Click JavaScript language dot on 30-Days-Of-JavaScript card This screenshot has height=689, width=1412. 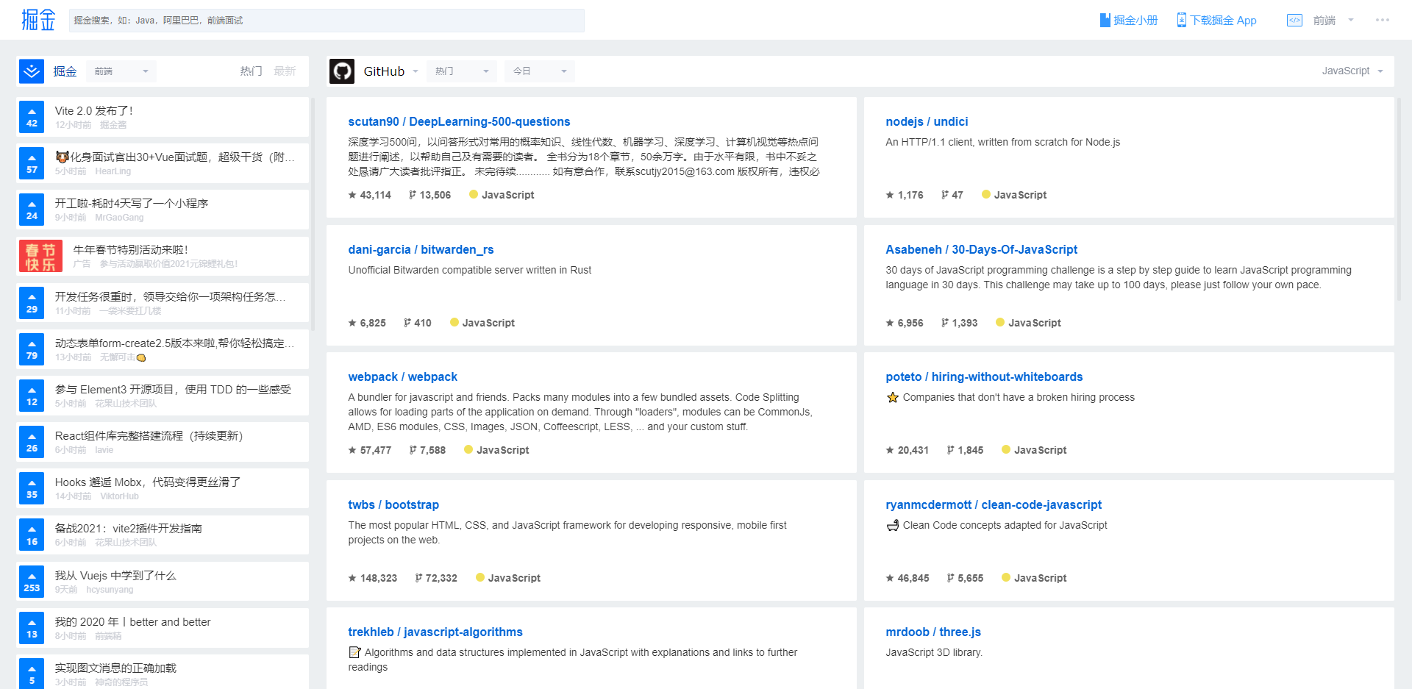point(1000,322)
